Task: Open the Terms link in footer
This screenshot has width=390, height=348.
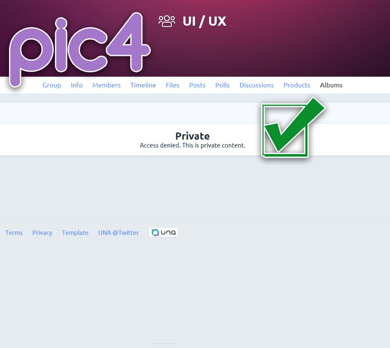Action: pos(14,232)
